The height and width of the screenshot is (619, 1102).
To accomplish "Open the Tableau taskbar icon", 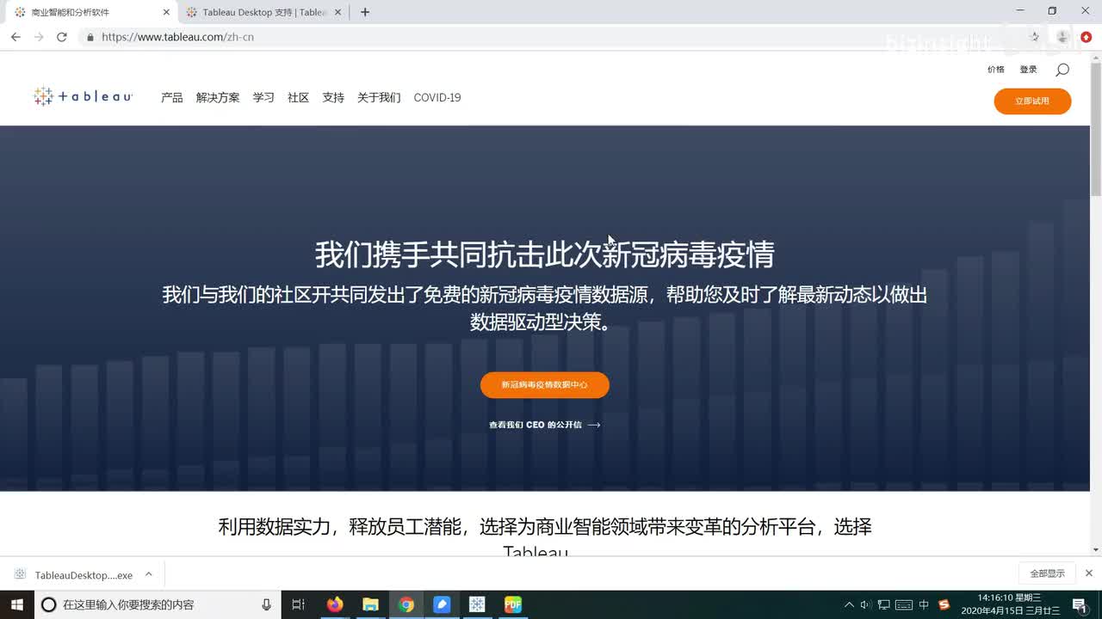I will [477, 604].
